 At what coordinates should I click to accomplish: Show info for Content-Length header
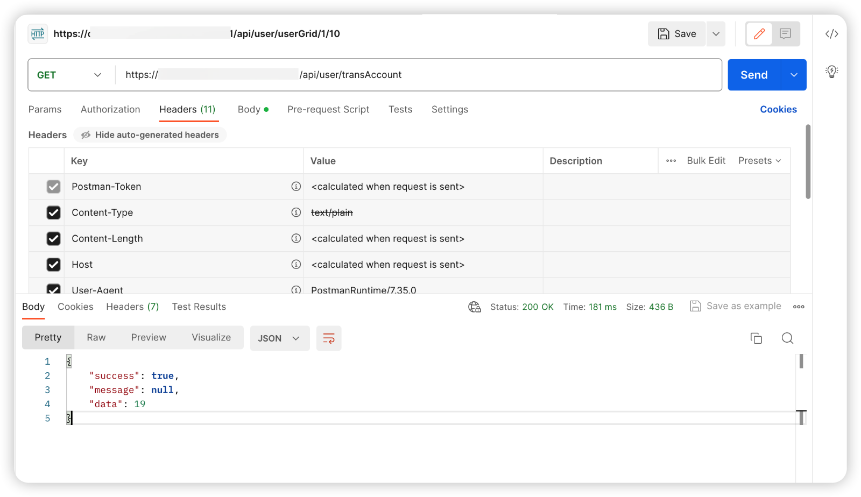point(296,238)
